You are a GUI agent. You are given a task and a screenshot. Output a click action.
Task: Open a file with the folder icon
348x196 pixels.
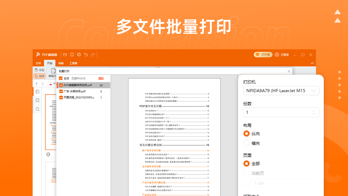(x=65, y=54)
